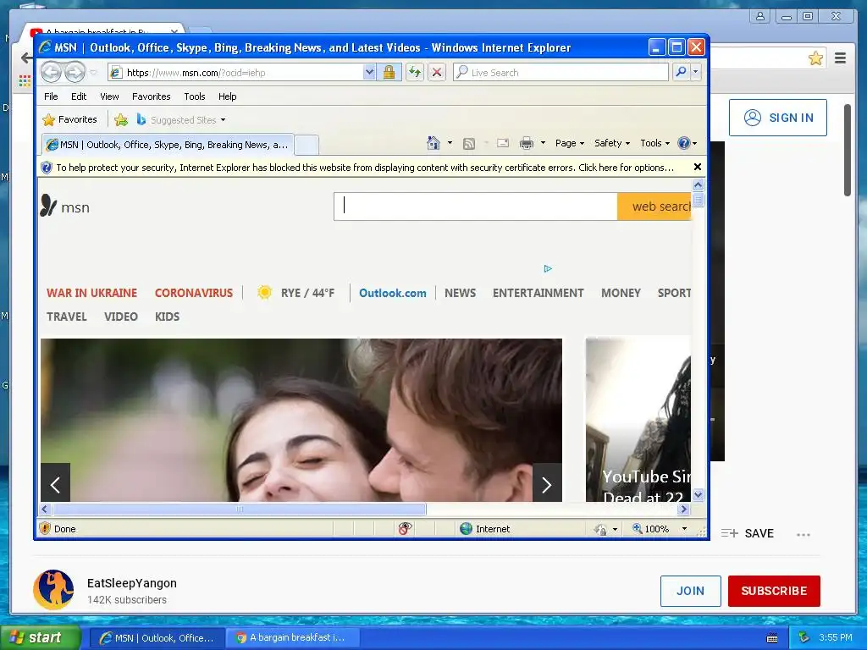Open the Safety dropdown menu
Viewport: 867px width, 650px height.
click(611, 143)
